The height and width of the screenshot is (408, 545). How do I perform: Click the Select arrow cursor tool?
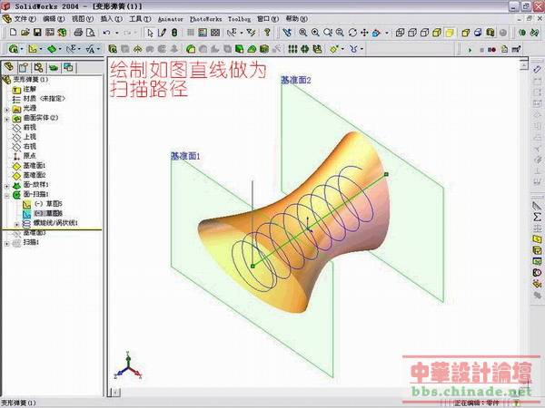(x=150, y=33)
